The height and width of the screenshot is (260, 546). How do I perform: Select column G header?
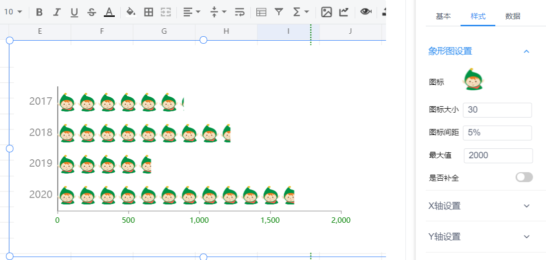164,31
